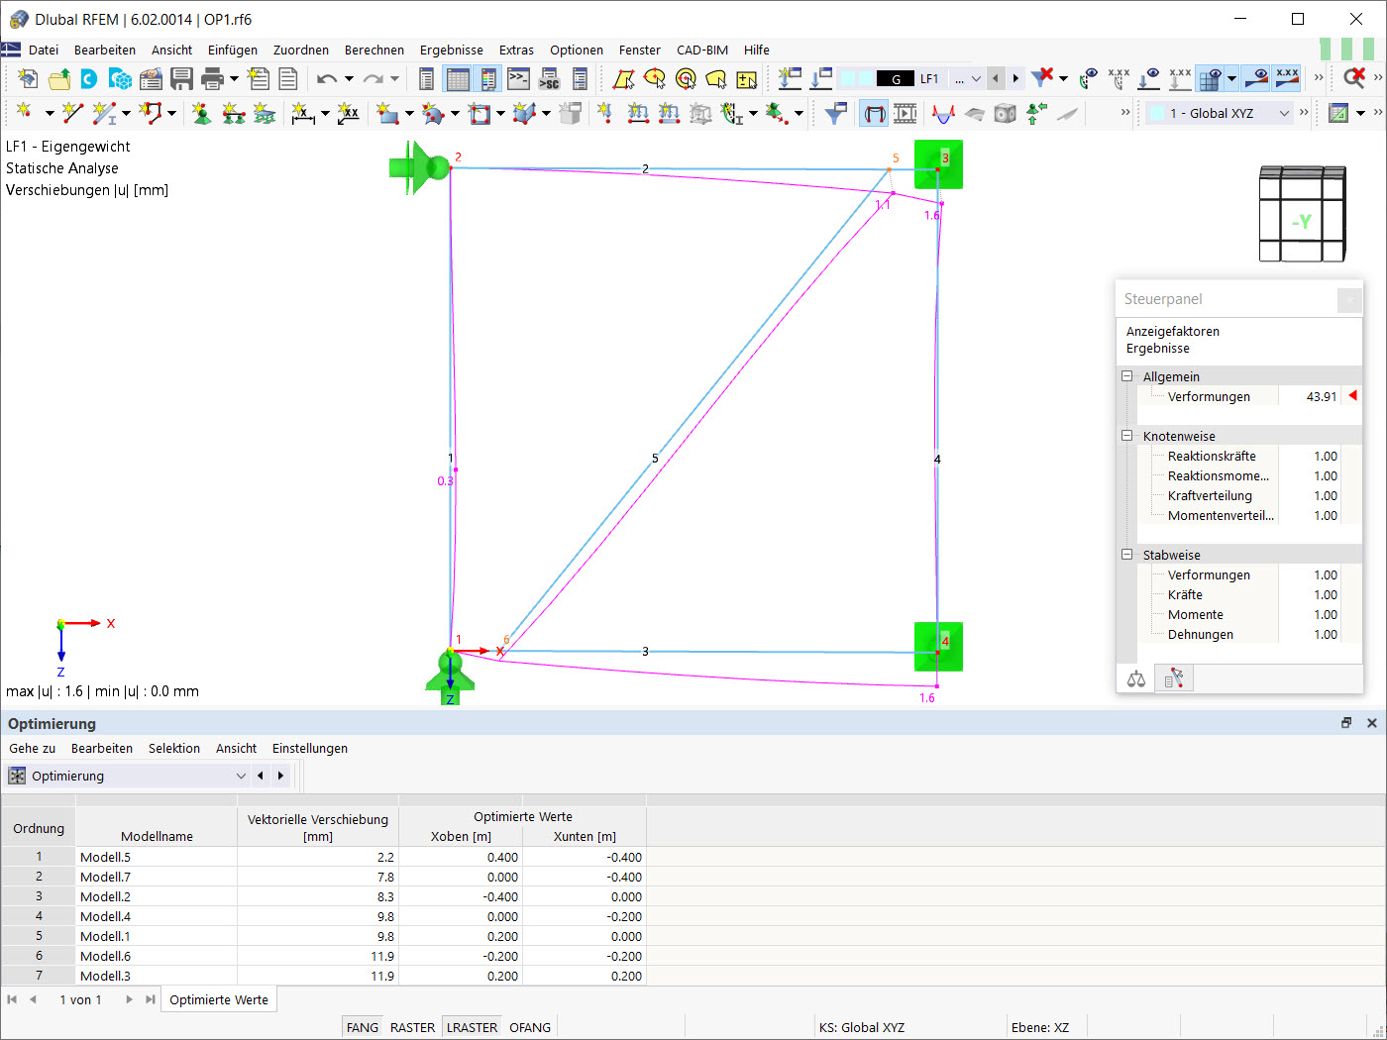The height and width of the screenshot is (1040, 1387).
Task: Open file with the folder icon
Action: [x=59, y=79]
